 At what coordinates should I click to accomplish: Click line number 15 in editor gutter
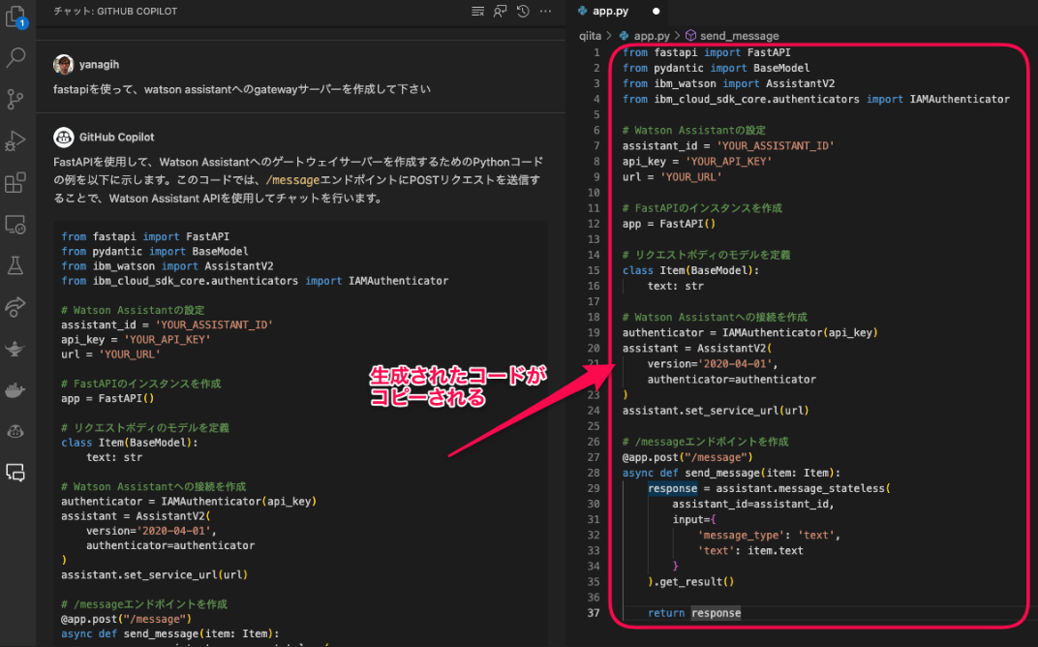click(x=594, y=270)
